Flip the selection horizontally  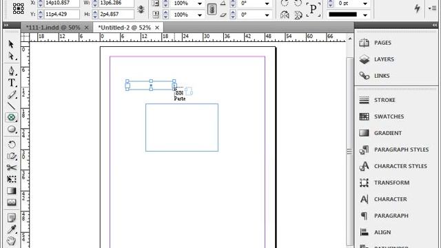click(x=285, y=14)
